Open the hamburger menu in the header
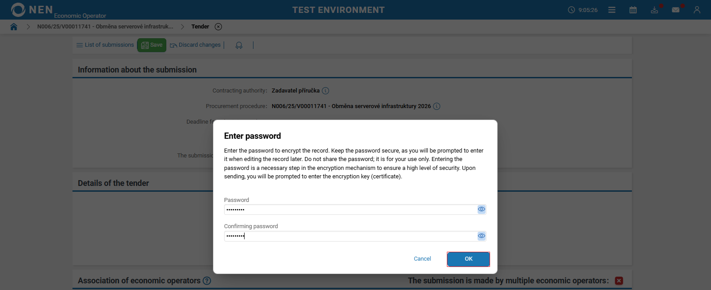 [x=612, y=10]
